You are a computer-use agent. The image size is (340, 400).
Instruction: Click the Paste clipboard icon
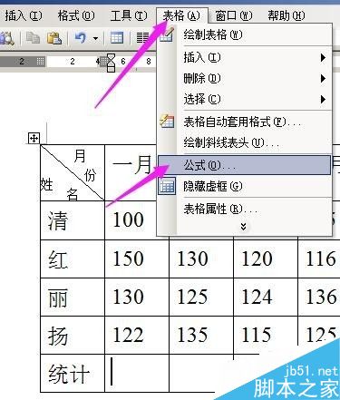click(54, 38)
